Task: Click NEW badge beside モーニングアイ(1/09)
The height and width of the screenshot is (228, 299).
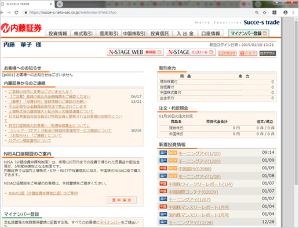Action: (x=173, y=161)
